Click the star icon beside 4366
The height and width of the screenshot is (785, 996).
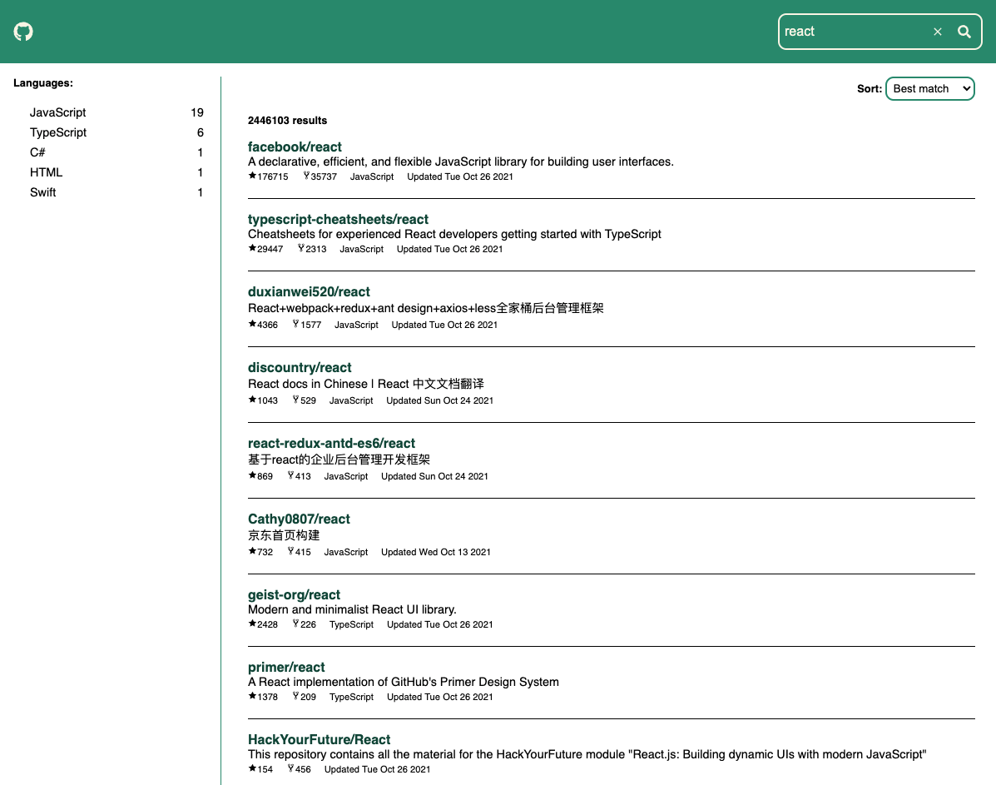(252, 324)
